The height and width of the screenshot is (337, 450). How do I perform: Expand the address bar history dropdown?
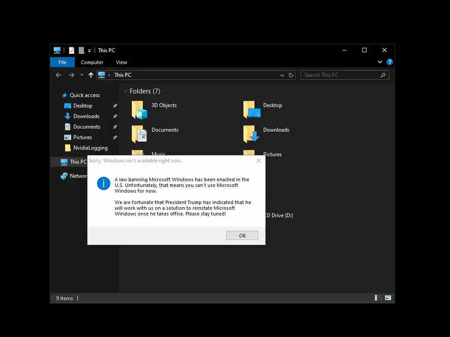tap(282, 75)
